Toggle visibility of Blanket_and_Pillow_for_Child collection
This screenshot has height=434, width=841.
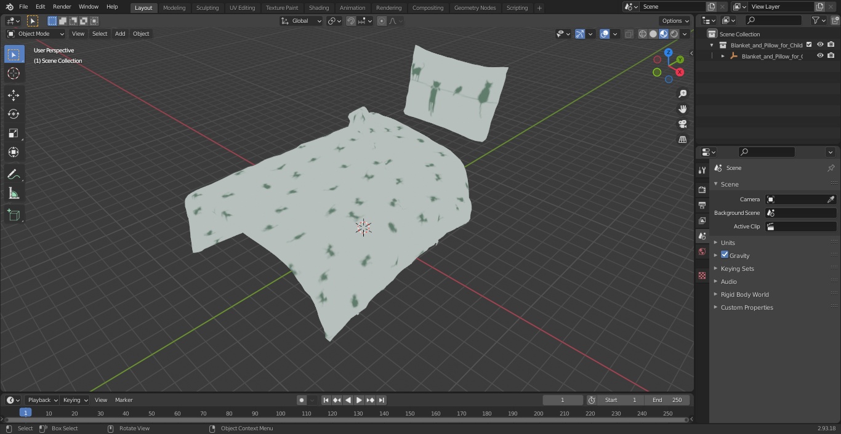tap(820, 45)
